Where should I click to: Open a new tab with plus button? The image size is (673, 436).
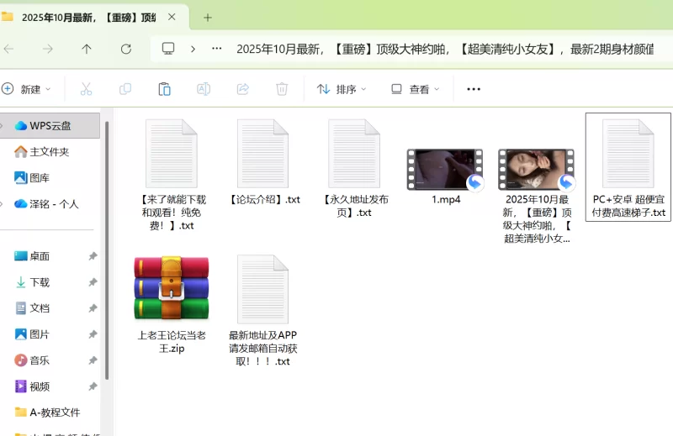click(208, 17)
